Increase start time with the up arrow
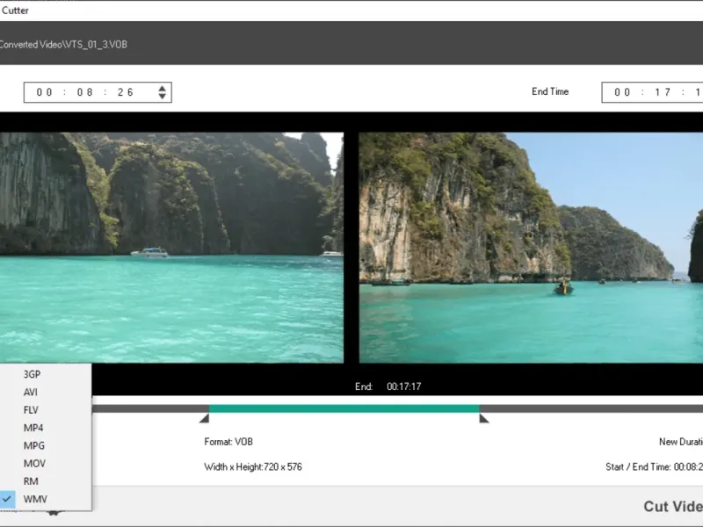This screenshot has height=527, width=703. [x=163, y=89]
